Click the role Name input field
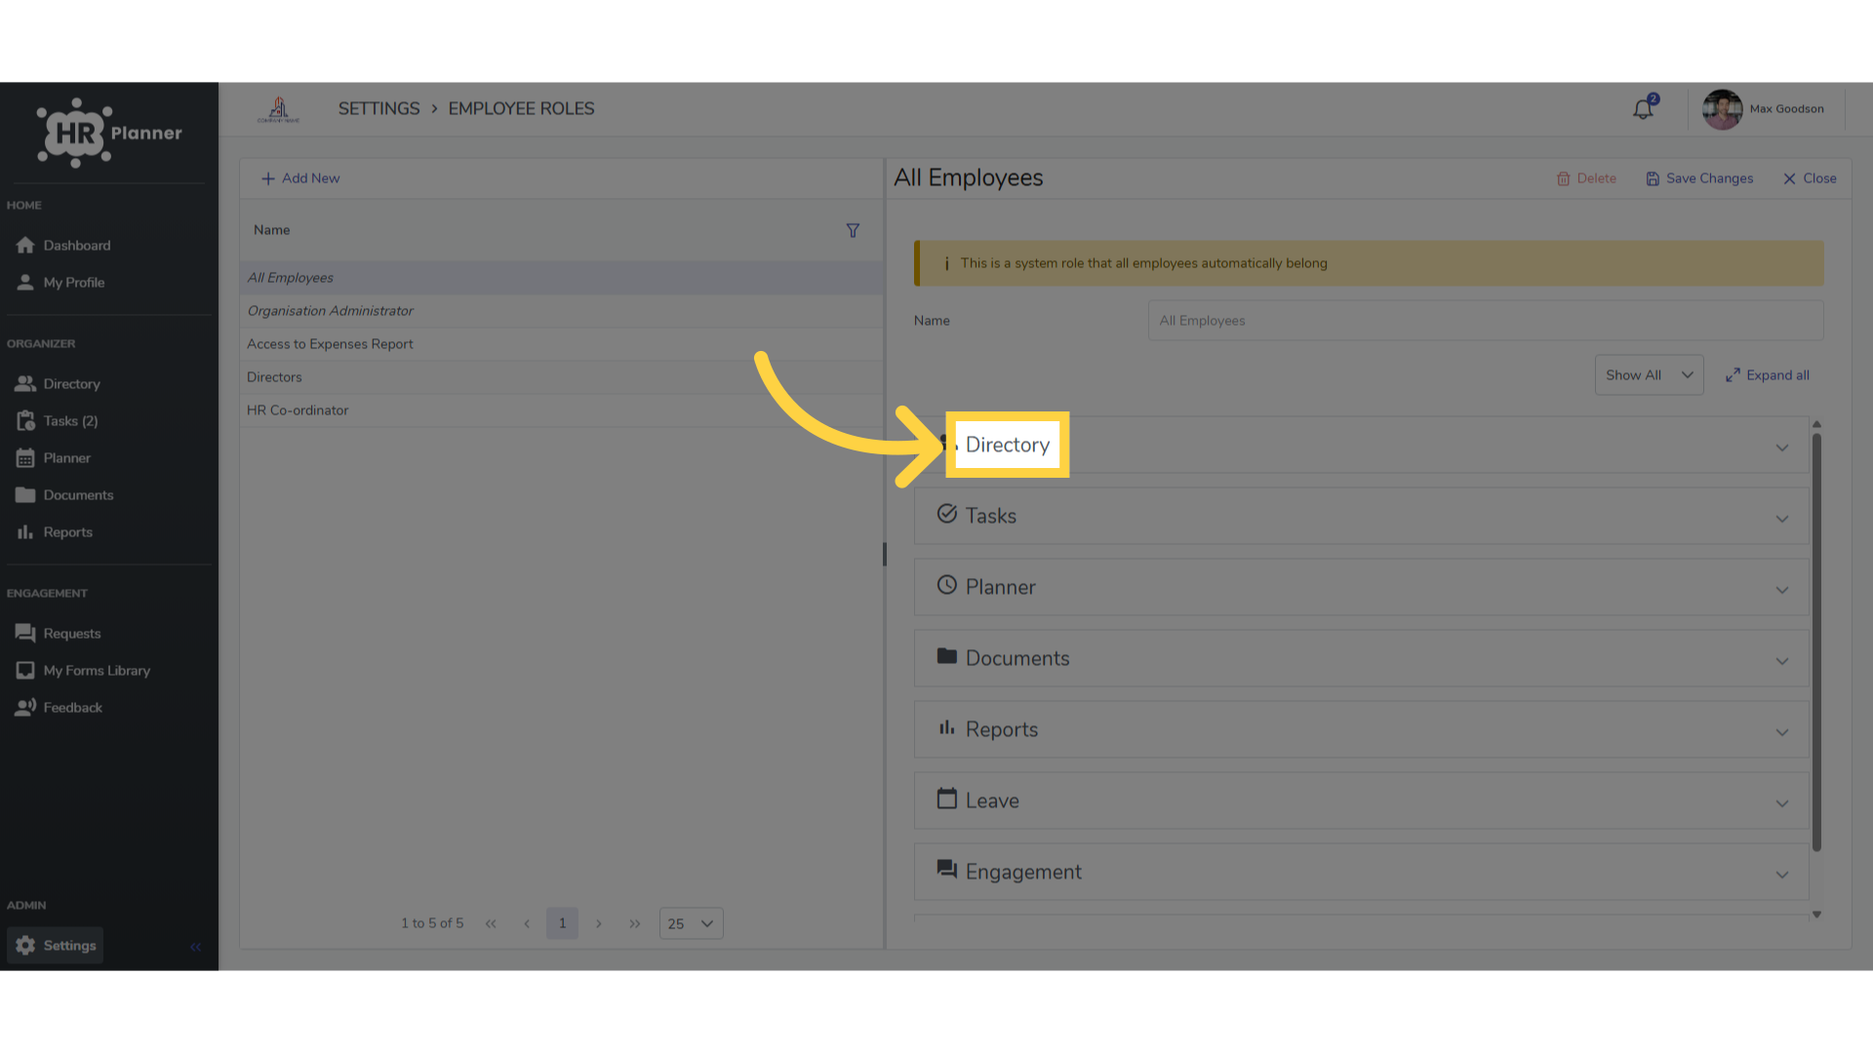The image size is (1873, 1053). tap(1486, 321)
